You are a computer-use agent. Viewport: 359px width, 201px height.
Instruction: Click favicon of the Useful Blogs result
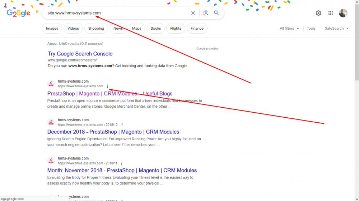(51, 84)
